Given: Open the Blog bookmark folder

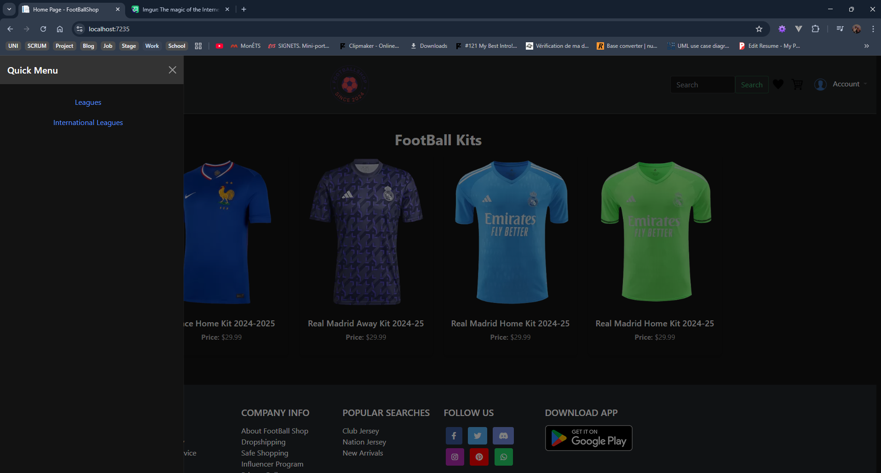Looking at the screenshot, I should 88,46.
